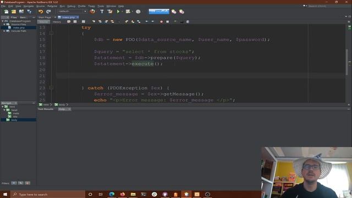This screenshot has width=352, height=198.
Task: Click the stop macro recording icon
Action: coord(167,22)
